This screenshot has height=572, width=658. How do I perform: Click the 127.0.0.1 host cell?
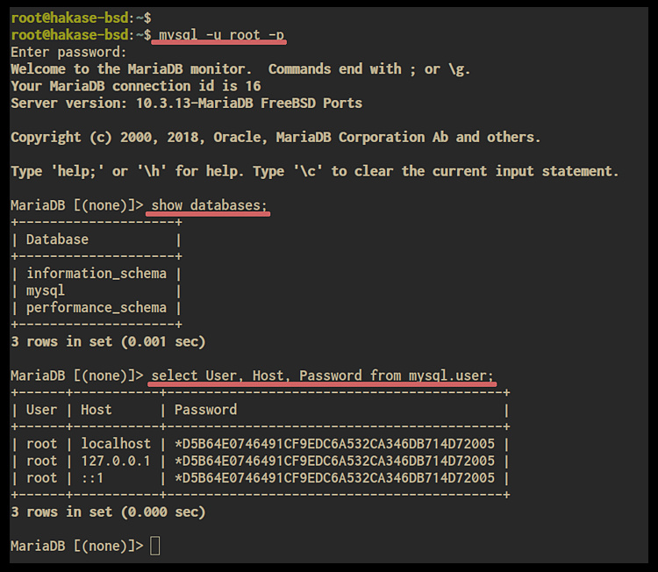coord(116,461)
